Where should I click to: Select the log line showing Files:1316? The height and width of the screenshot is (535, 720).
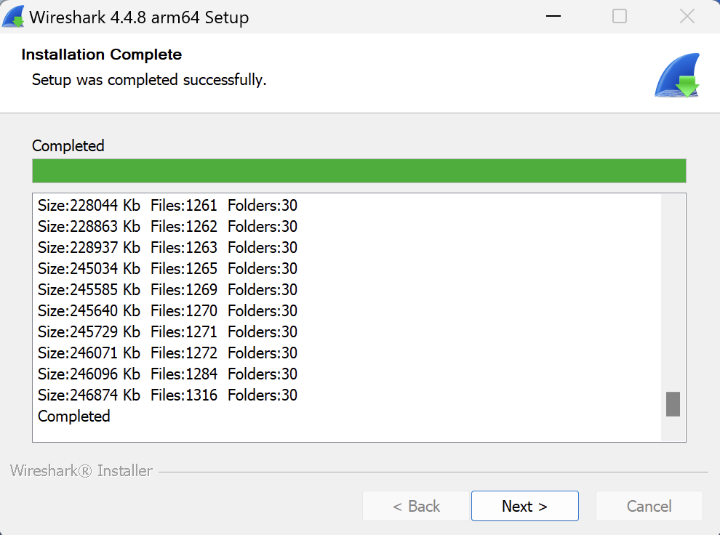pyautogui.click(x=167, y=395)
